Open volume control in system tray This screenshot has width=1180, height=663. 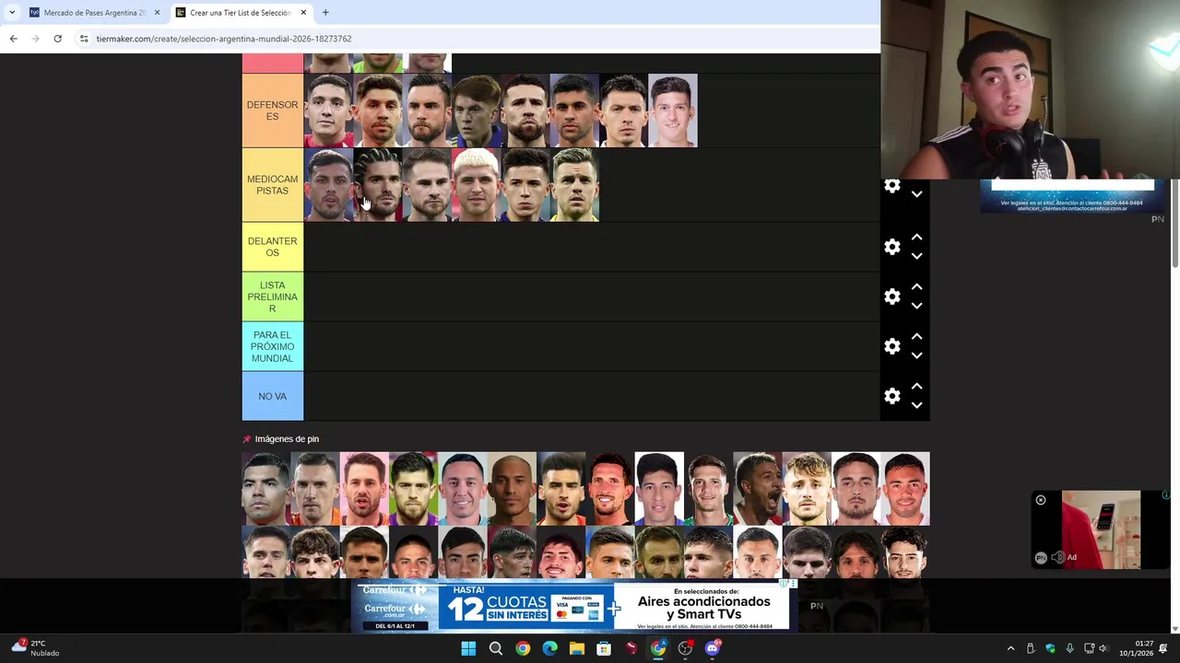coord(1103,648)
